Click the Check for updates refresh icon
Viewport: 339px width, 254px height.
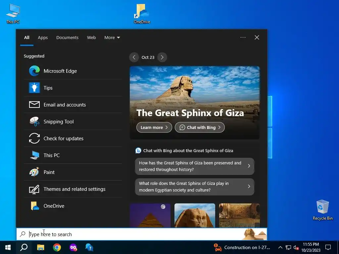[x=34, y=139]
